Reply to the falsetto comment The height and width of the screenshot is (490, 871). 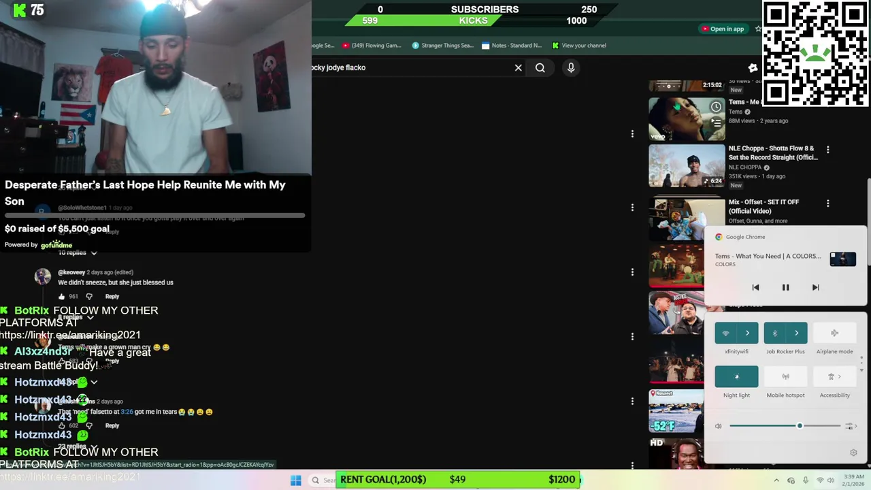[112, 426]
